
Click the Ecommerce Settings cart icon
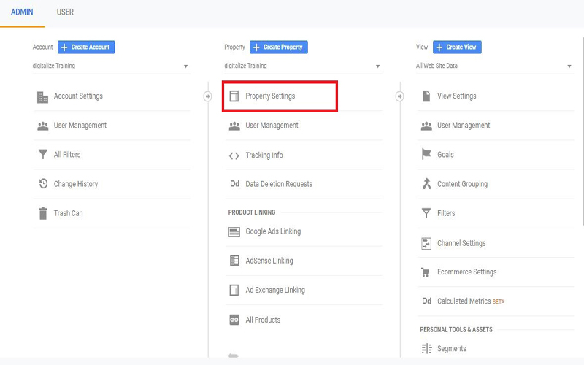click(426, 272)
